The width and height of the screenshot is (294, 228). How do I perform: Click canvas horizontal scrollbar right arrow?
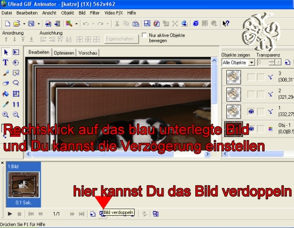208,154
